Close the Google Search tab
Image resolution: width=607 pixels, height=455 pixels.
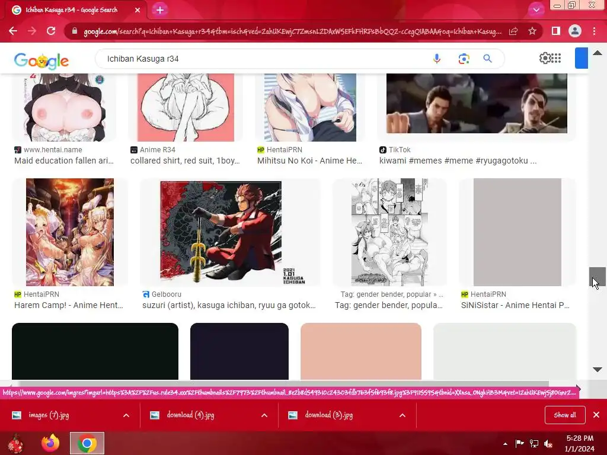(x=138, y=10)
